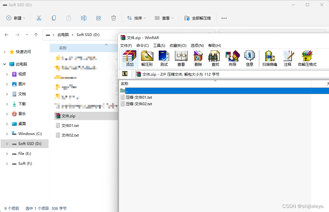Open the 查找 (Find) binoculars tool
This screenshot has width=329, height=212.
tap(215, 58)
